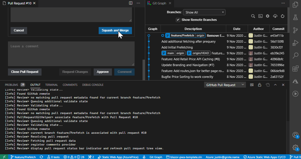Click the Leave a comment text area
Image resolution: width=301 pixels, height=159 pixels.
click(71, 54)
